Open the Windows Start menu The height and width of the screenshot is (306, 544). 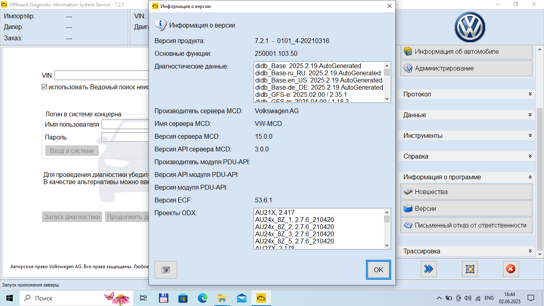[9, 298]
